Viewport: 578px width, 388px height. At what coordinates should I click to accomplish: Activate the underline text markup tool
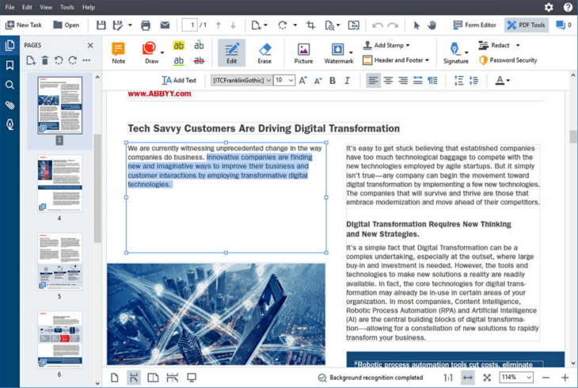[x=179, y=60]
